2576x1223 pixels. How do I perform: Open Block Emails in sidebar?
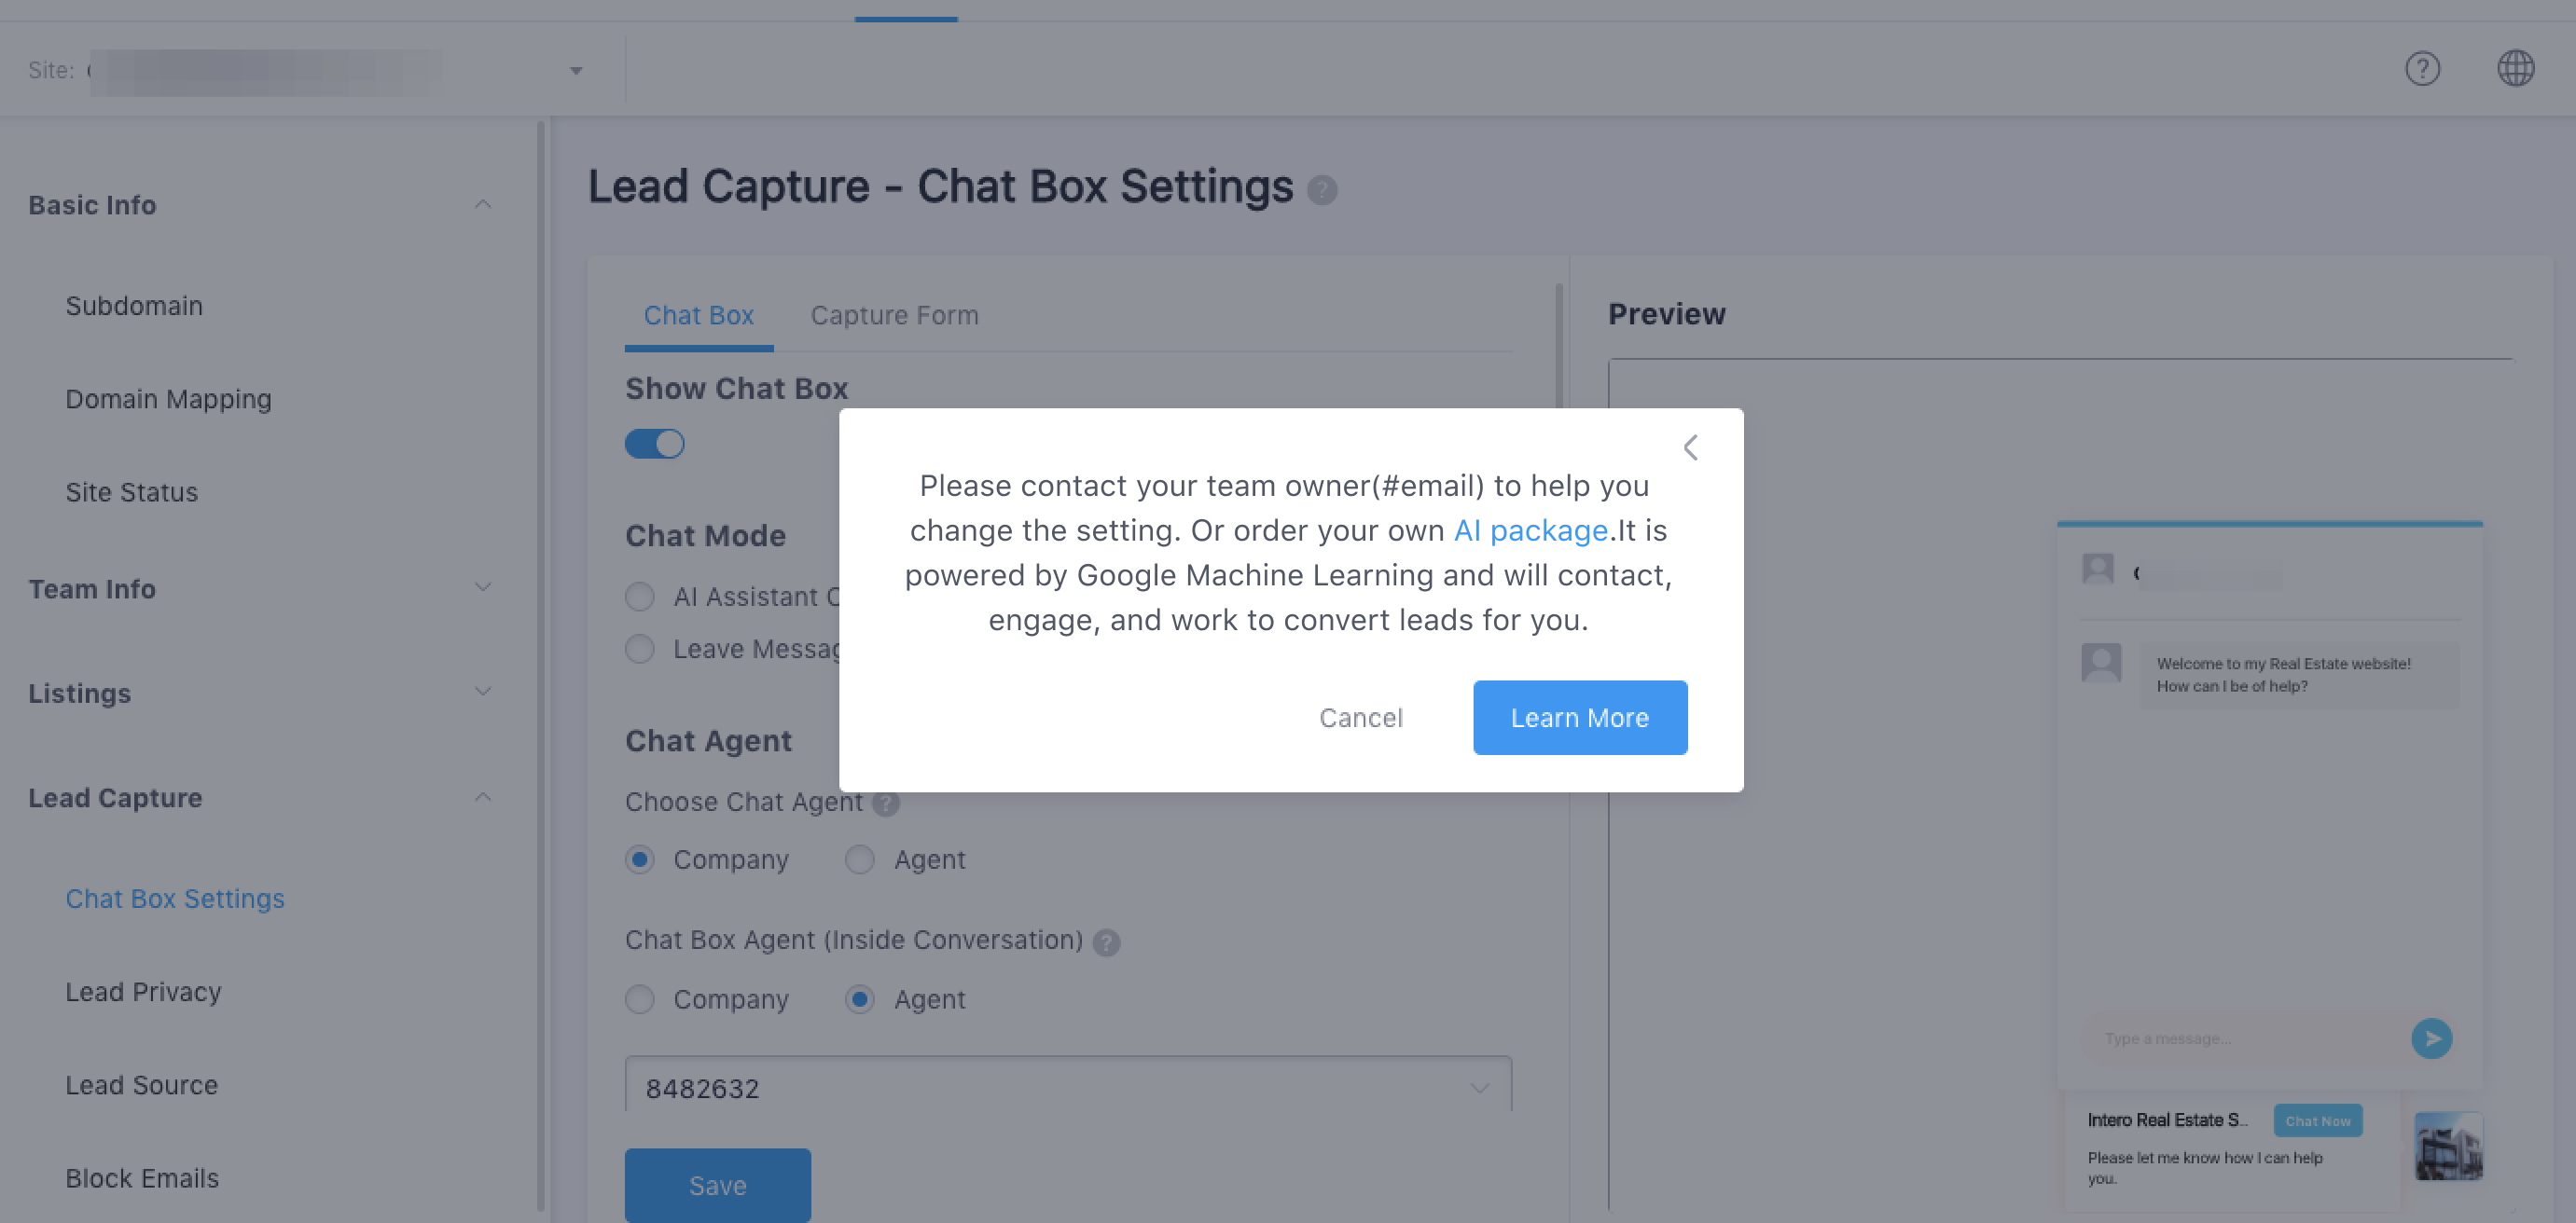click(x=142, y=1179)
